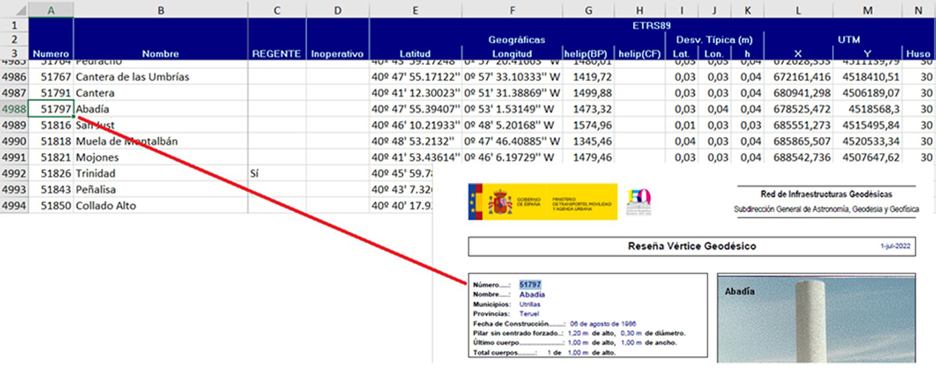Click cell with number 51797
The width and height of the screenshot is (936, 371).
pyautogui.click(x=51, y=109)
